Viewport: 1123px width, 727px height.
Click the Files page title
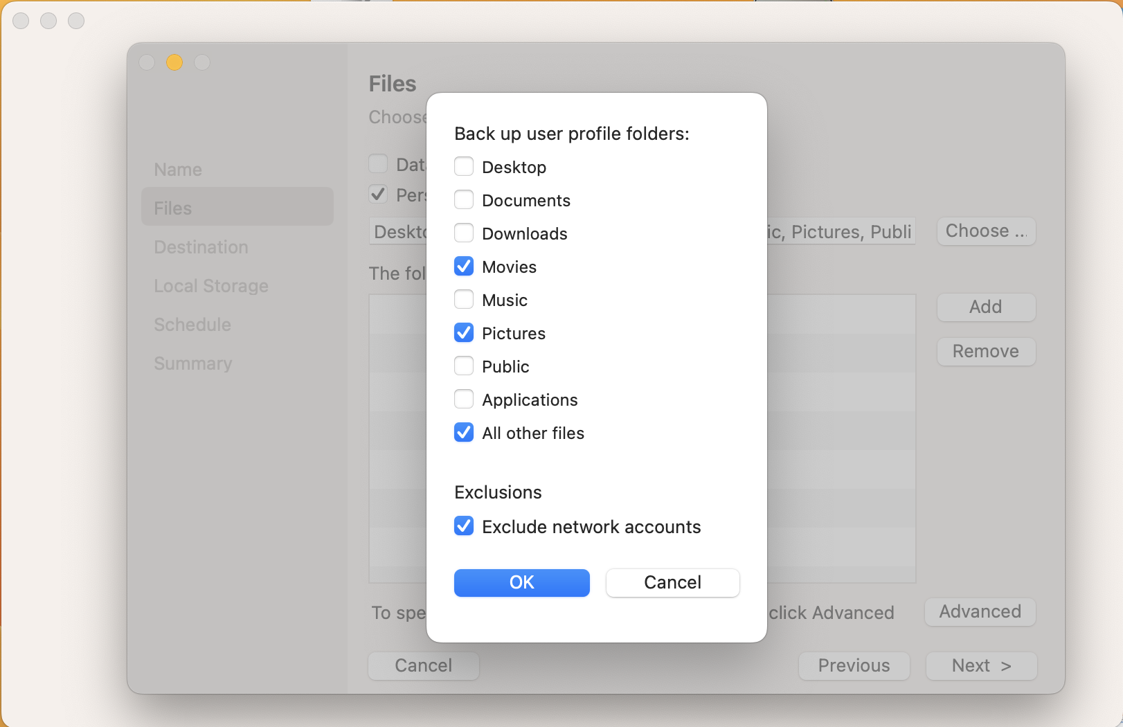pos(393,84)
